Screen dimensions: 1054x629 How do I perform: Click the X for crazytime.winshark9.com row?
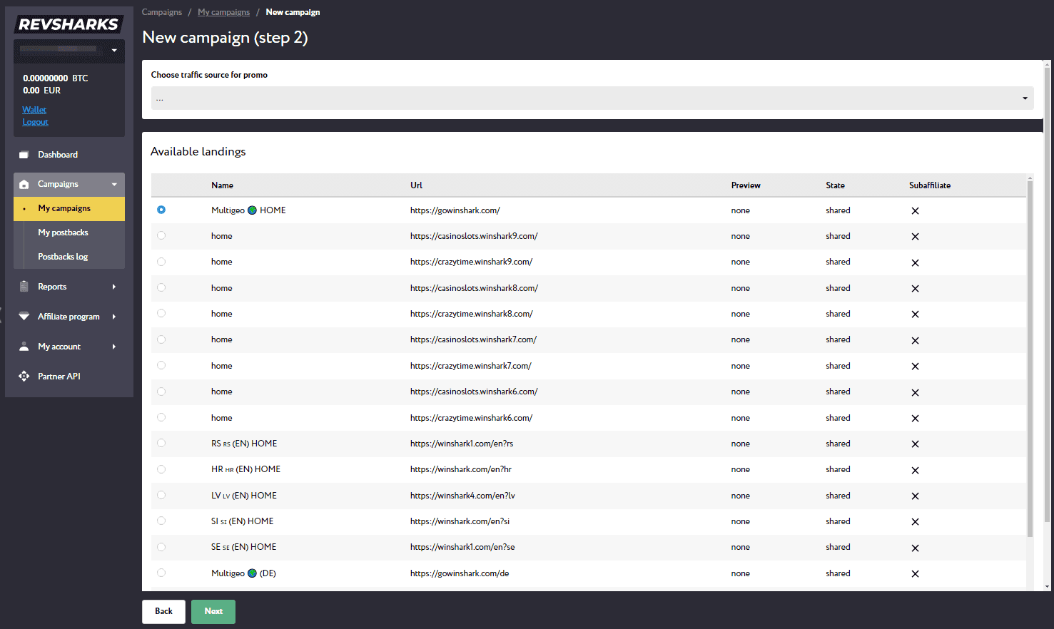[915, 262]
